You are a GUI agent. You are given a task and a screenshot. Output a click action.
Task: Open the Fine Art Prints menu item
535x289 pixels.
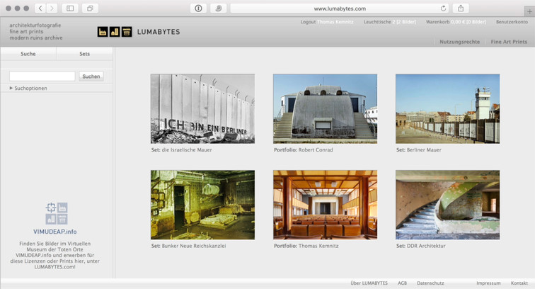[509, 42]
